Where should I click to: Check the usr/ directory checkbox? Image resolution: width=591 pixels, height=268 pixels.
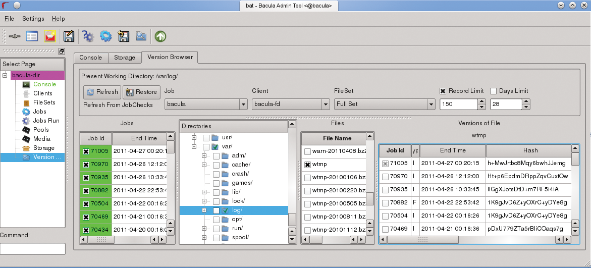[x=206, y=137]
